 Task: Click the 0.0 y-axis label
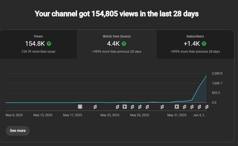pos(214,103)
